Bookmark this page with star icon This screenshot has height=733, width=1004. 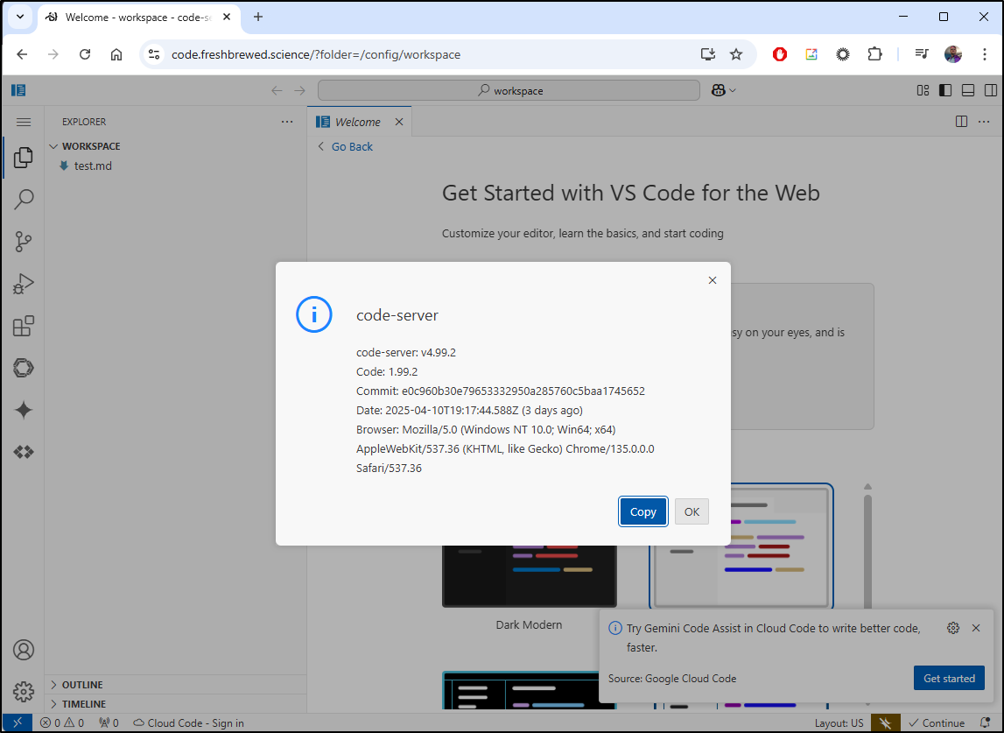[735, 54]
